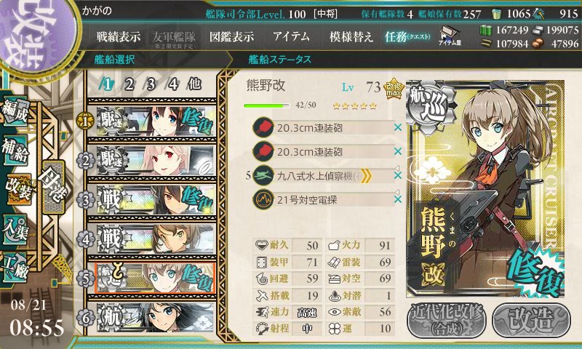
Task: Switch to fleet tab 4
Action: tap(172, 84)
